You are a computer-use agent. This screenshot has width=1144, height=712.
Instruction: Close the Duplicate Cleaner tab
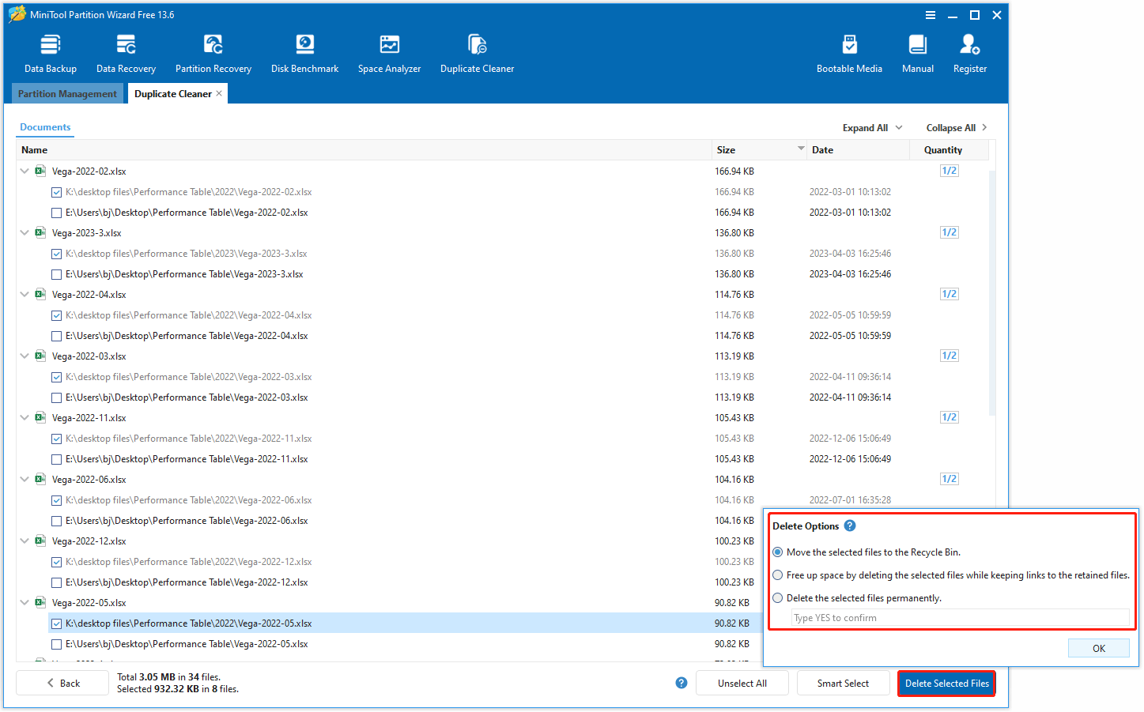pos(219,93)
